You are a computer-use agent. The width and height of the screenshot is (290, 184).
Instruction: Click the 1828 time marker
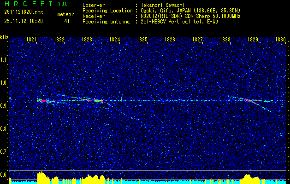tap(225, 40)
